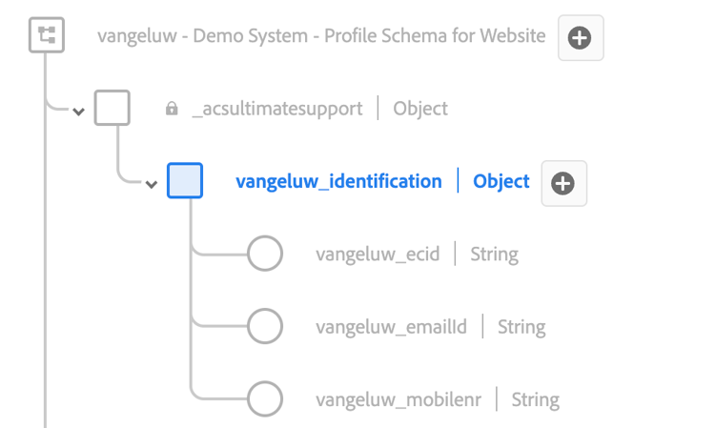Select the _acsultimatesupport field label
Image resolution: width=715 pixels, height=428 pixels.
(x=276, y=109)
